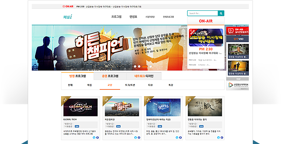281x144 pixels.
Task: Share 히든챔피언 card on Twitter
Action: tap(135, 137)
